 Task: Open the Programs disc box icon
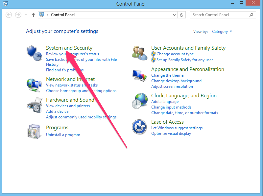[34, 132]
